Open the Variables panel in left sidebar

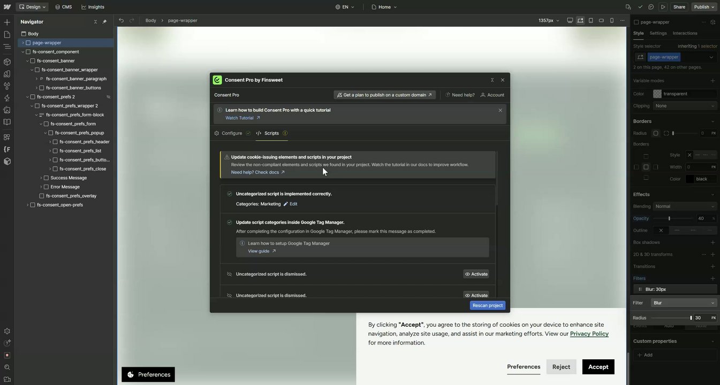pos(7,74)
